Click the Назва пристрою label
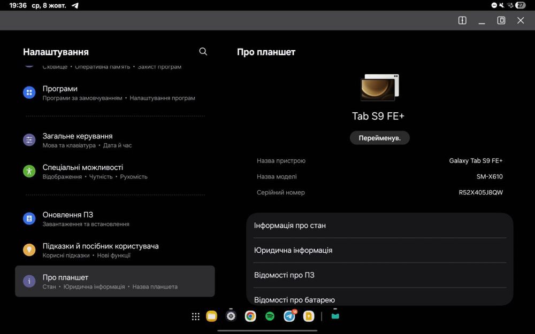535x334 pixels. (x=281, y=161)
